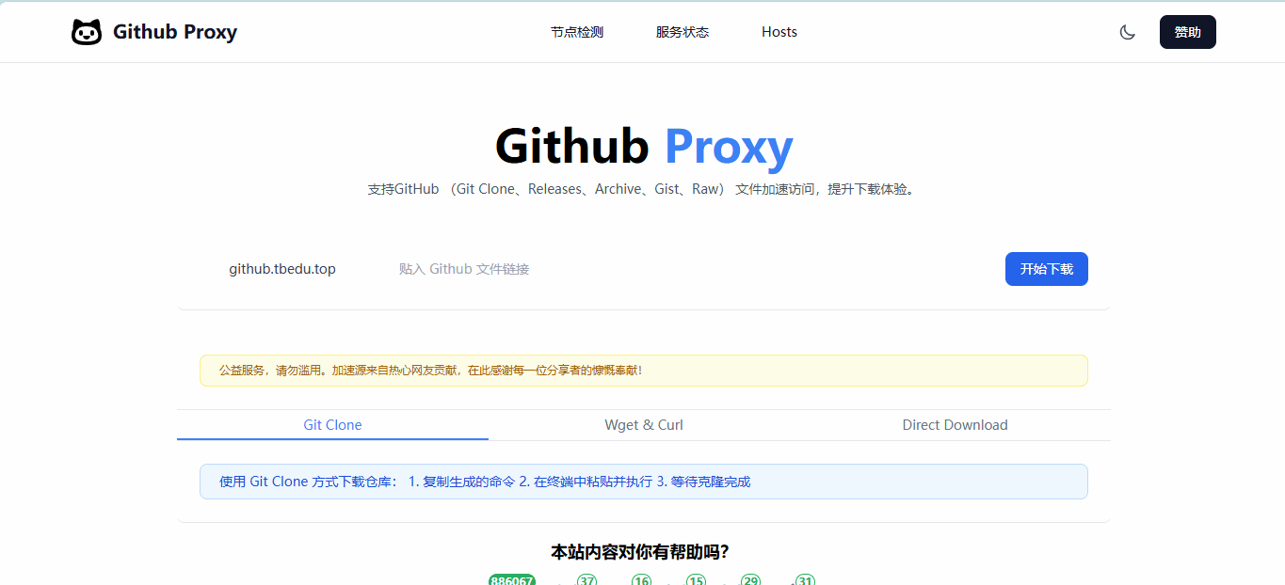Switch to the Direct Download tab
Image resolution: width=1285 pixels, height=585 pixels.
coord(955,425)
